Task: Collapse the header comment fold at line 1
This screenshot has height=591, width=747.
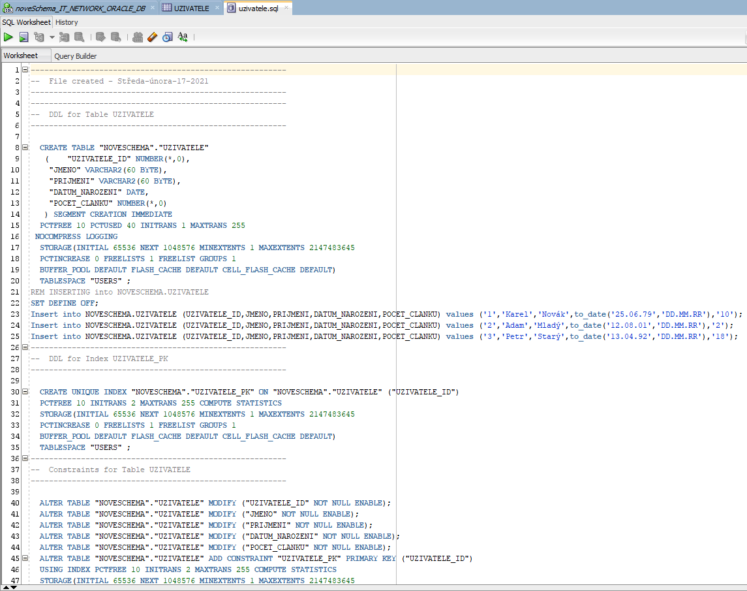Action: coord(25,70)
